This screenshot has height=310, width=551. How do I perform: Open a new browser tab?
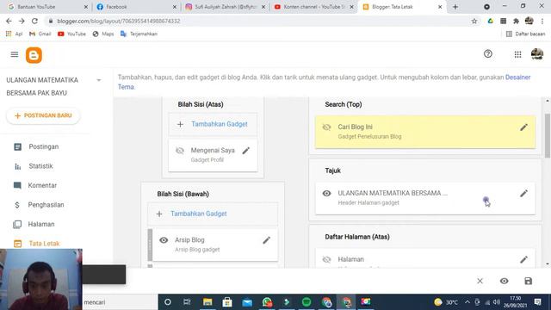point(455,7)
